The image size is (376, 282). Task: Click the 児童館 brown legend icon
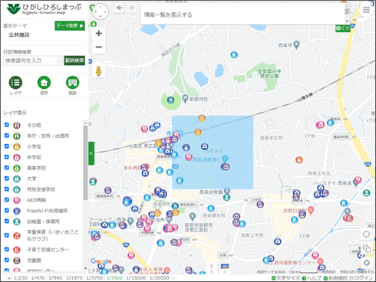tap(17, 261)
